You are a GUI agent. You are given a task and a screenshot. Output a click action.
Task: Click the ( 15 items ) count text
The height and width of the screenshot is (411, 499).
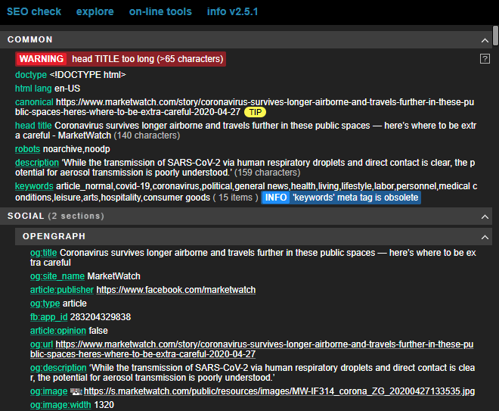(x=235, y=198)
